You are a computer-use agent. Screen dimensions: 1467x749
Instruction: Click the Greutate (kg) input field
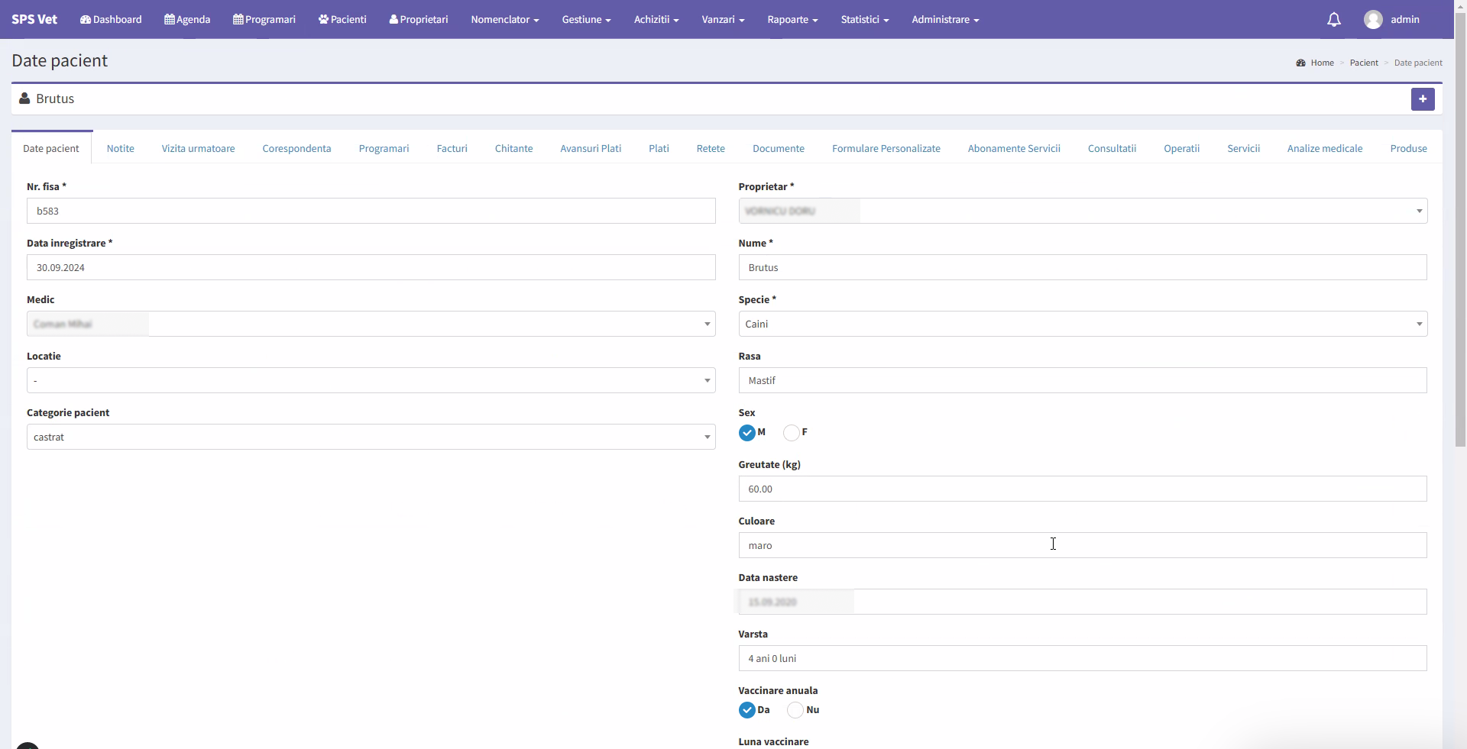click(1082, 489)
